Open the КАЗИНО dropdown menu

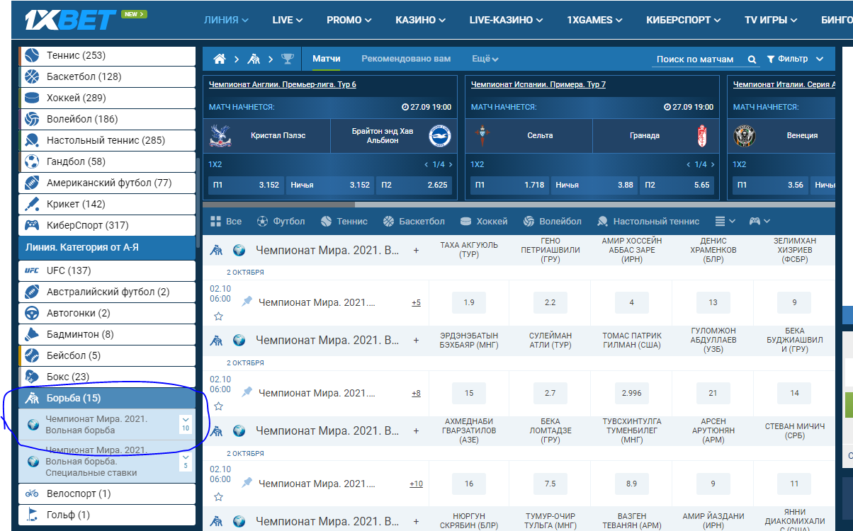(x=421, y=20)
